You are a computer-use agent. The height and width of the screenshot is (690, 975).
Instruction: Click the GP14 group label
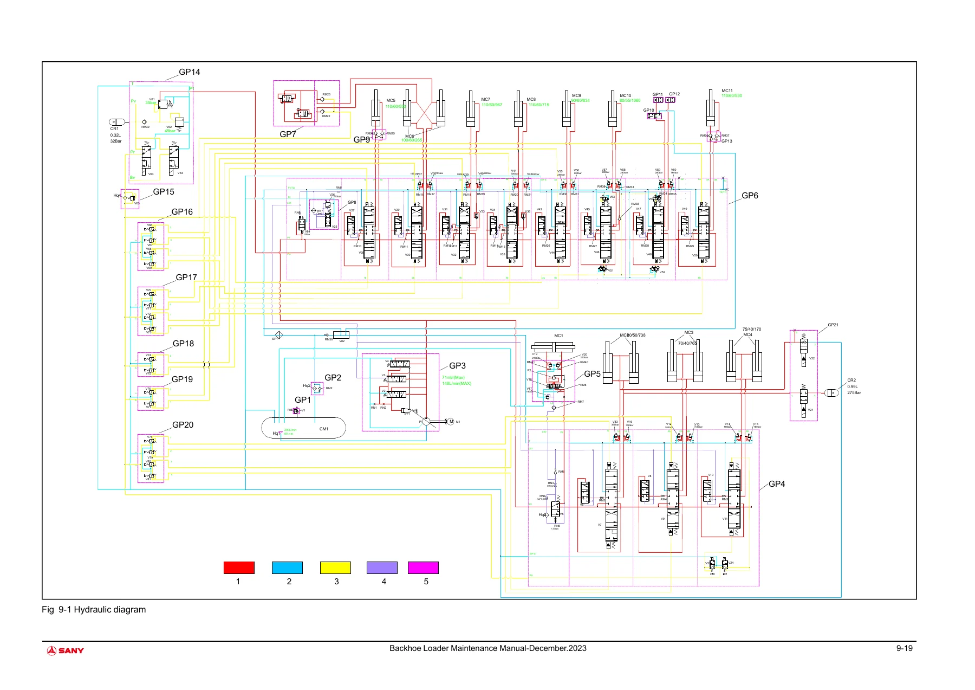click(190, 72)
